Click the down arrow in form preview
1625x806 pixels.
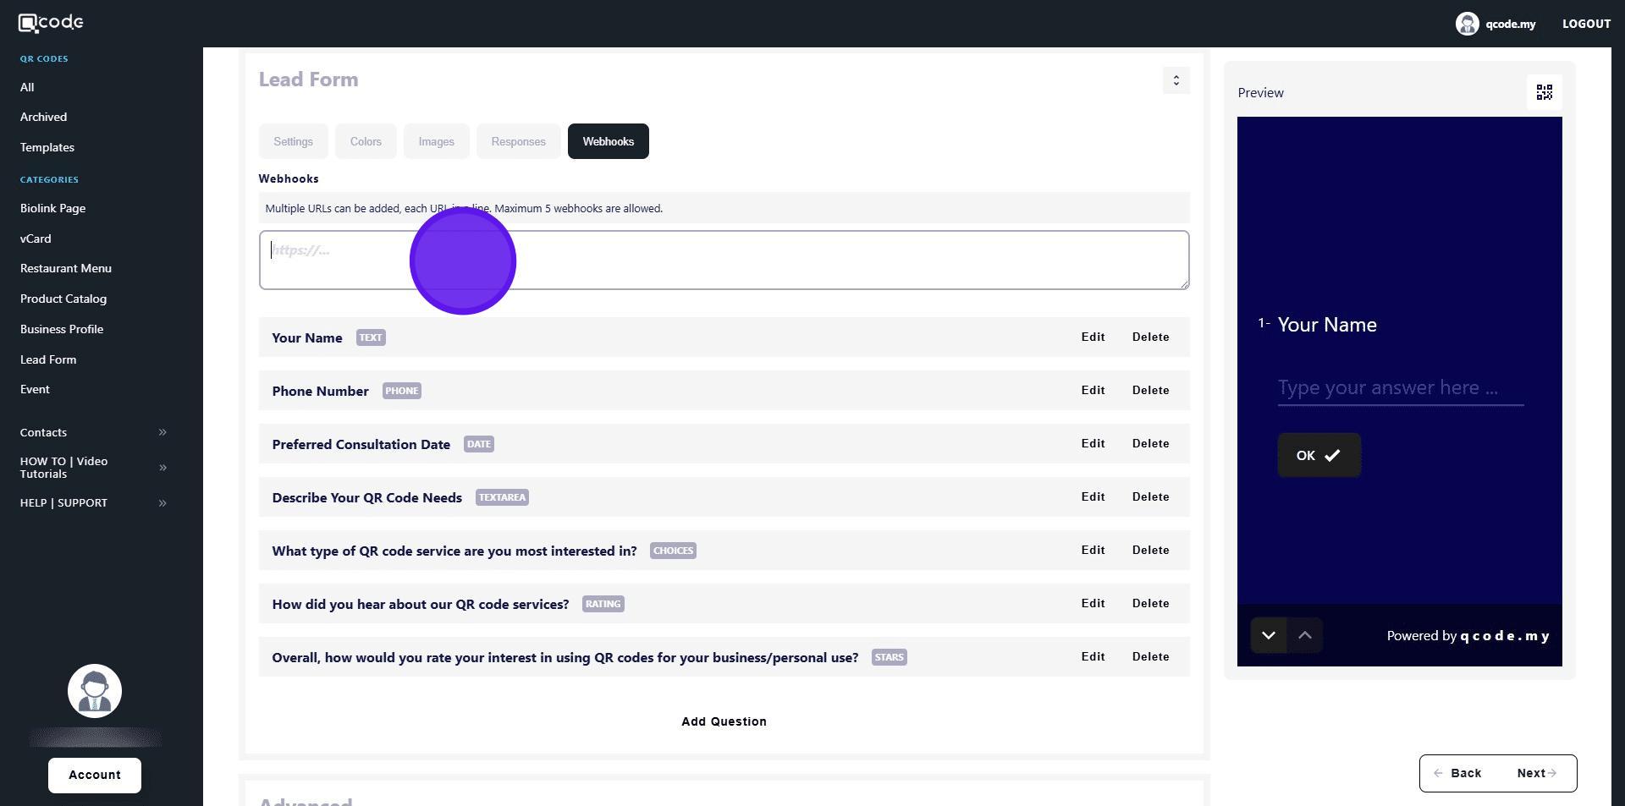point(1268,635)
